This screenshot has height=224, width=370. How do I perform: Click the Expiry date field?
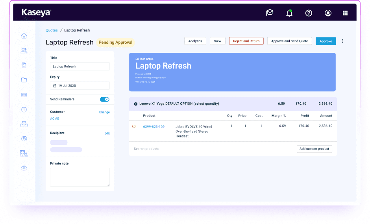click(x=80, y=85)
